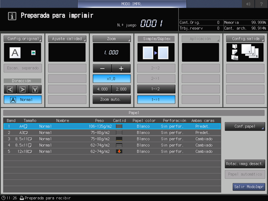This screenshot has width=268, height=201.
Task: Click the N.º juego counter 0001
Action: (x=151, y=23)
